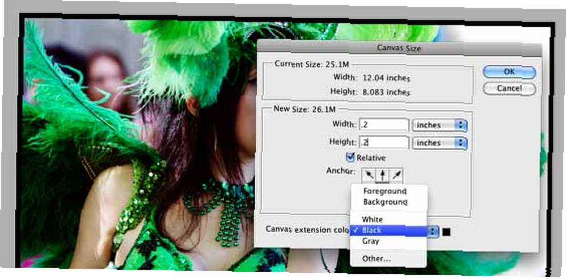Set anchor to top-center arrow

382,175
